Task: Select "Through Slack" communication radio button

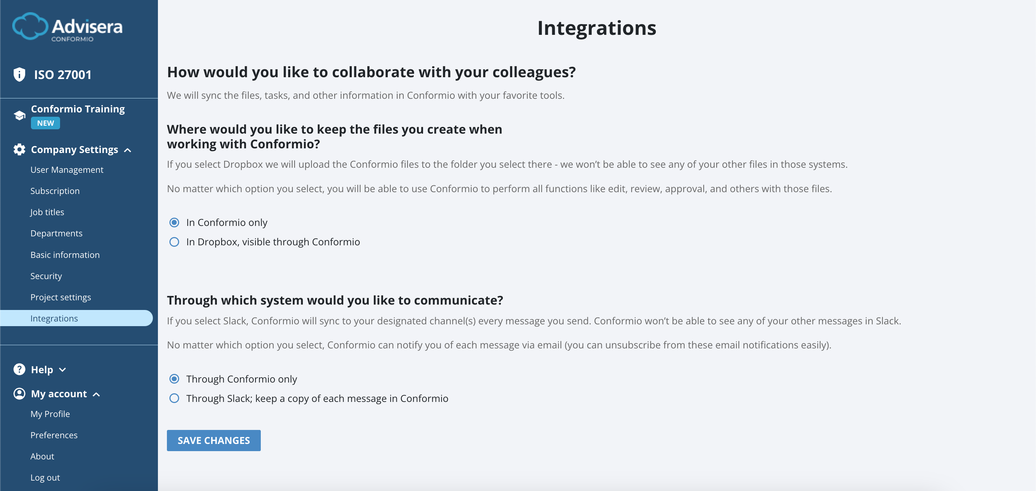Action: point(174,398)
